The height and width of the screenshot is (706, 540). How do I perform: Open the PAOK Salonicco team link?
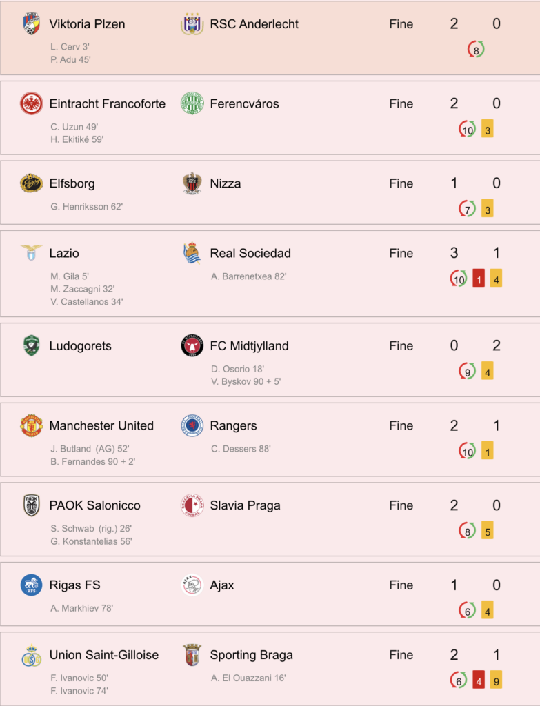(94, 505)
